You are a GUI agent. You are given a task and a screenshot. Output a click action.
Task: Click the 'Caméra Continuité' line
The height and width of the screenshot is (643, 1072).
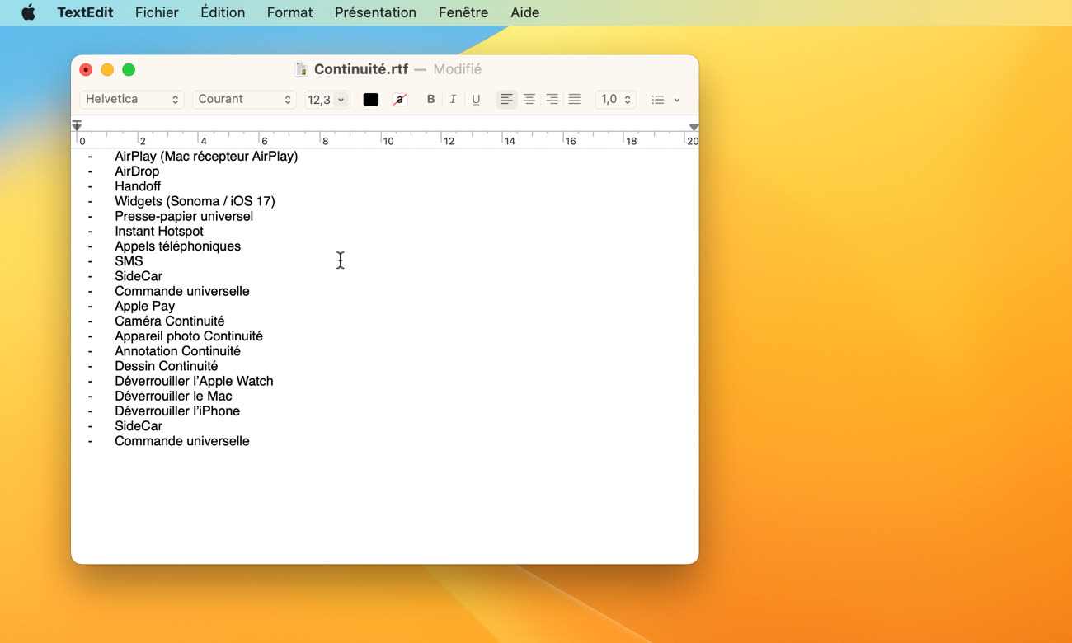coord(169,321)
